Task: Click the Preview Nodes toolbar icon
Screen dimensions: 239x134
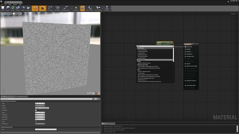Action: coord(98,8)
